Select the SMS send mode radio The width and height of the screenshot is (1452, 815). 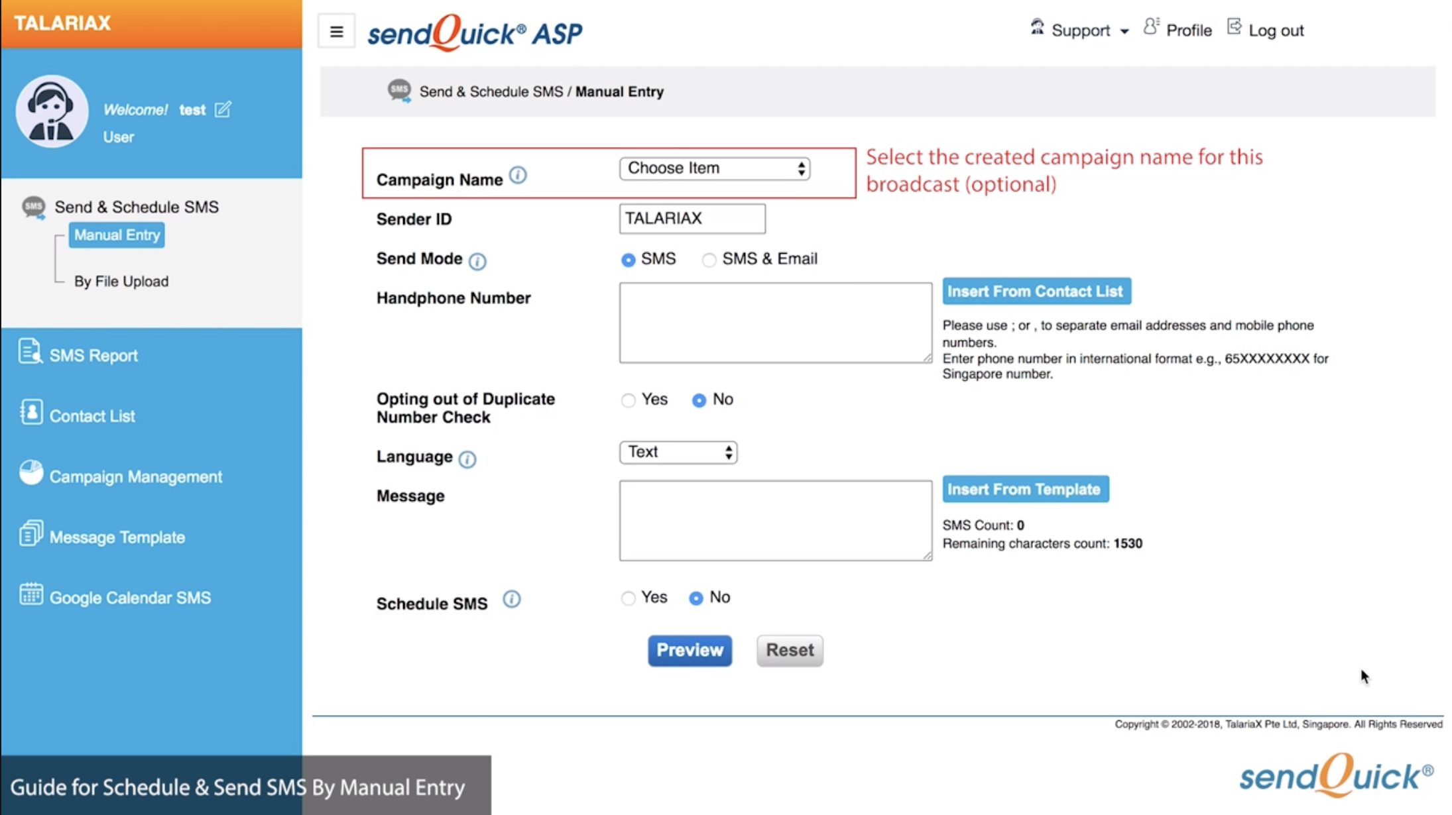[x=628, y=260]
